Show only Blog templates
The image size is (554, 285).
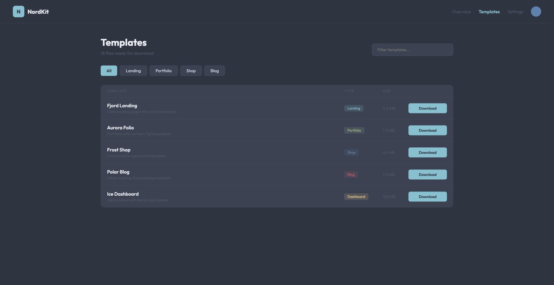pyautogui.click(x=214, y=71)
